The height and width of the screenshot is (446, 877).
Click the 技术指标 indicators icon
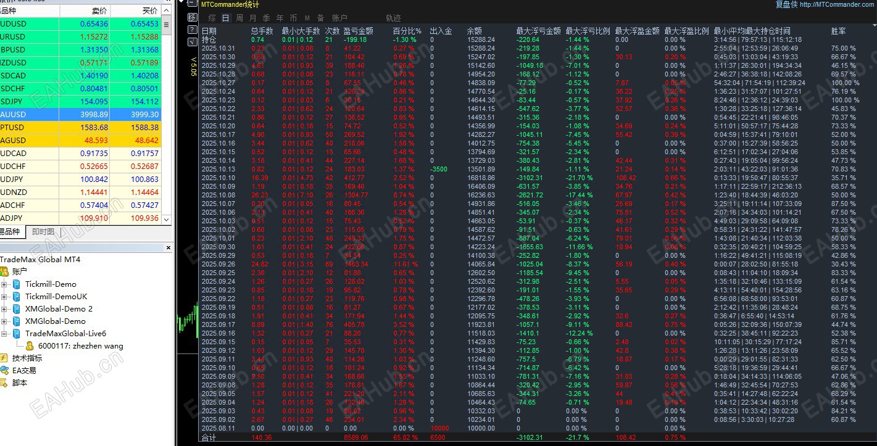(4, 358)
